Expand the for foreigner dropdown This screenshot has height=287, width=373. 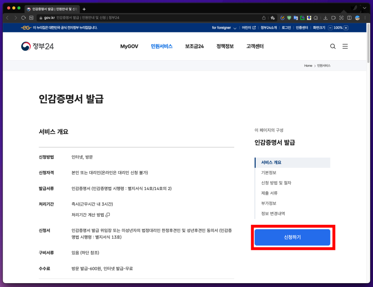pos(224,28)
